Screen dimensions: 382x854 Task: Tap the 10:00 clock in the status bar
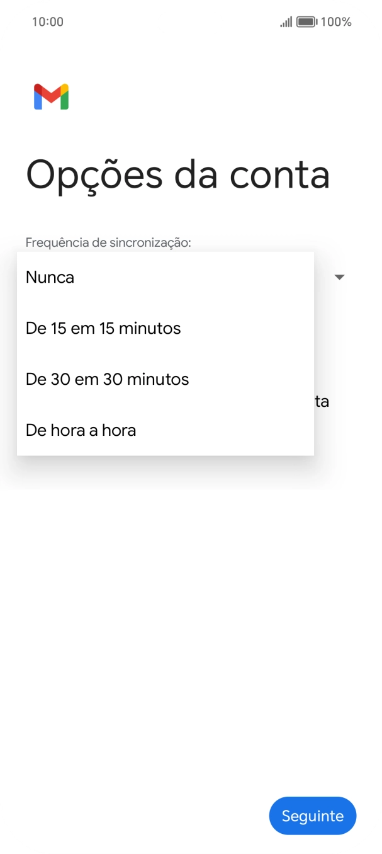pyautogui.click(x=48, y=21)
